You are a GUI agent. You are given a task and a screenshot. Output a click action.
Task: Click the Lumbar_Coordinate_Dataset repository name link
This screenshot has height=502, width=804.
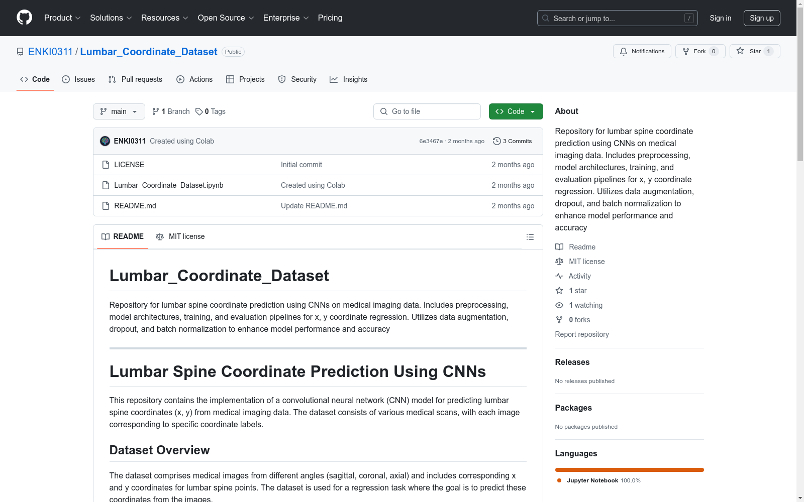click(149, 52)
